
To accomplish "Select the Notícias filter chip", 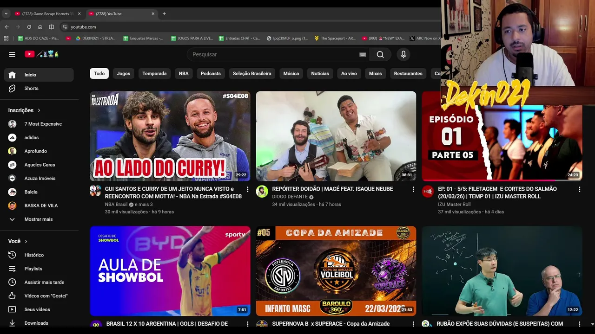I will 320,73.
